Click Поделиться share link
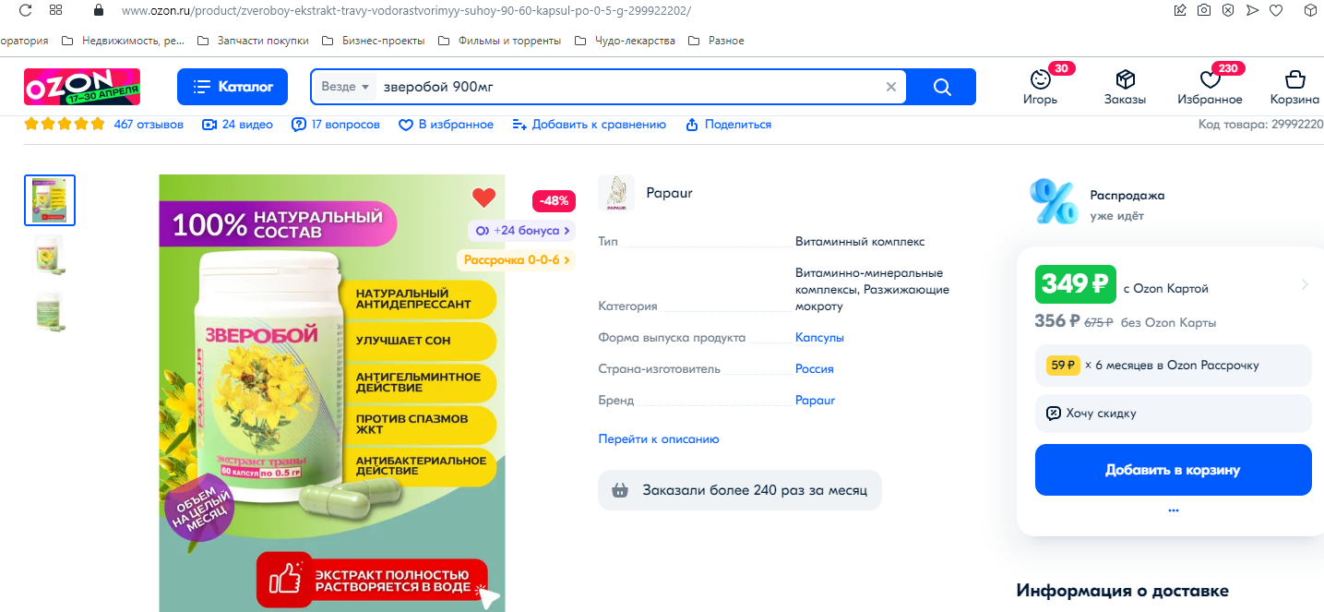 click(728, 125)
